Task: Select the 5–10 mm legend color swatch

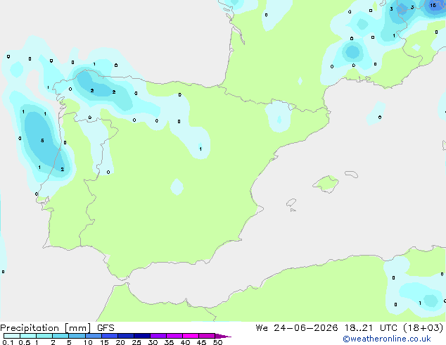Action: 77,336
